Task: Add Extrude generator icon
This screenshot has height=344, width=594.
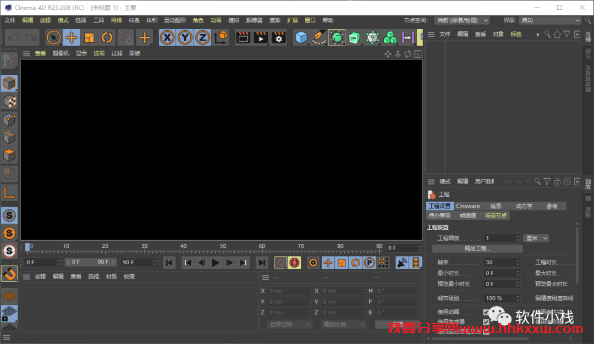Action: (355, 37)
